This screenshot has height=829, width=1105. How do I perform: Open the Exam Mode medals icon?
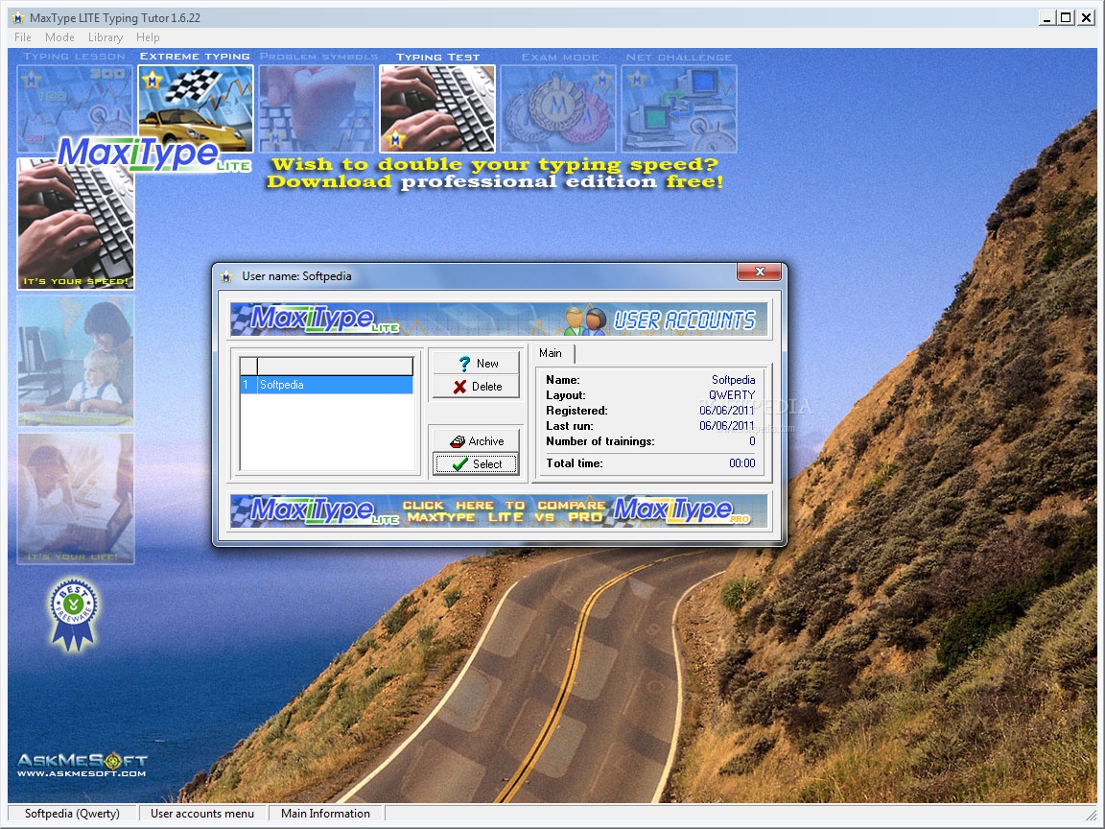pyautogui.click(x=558, y=108)
